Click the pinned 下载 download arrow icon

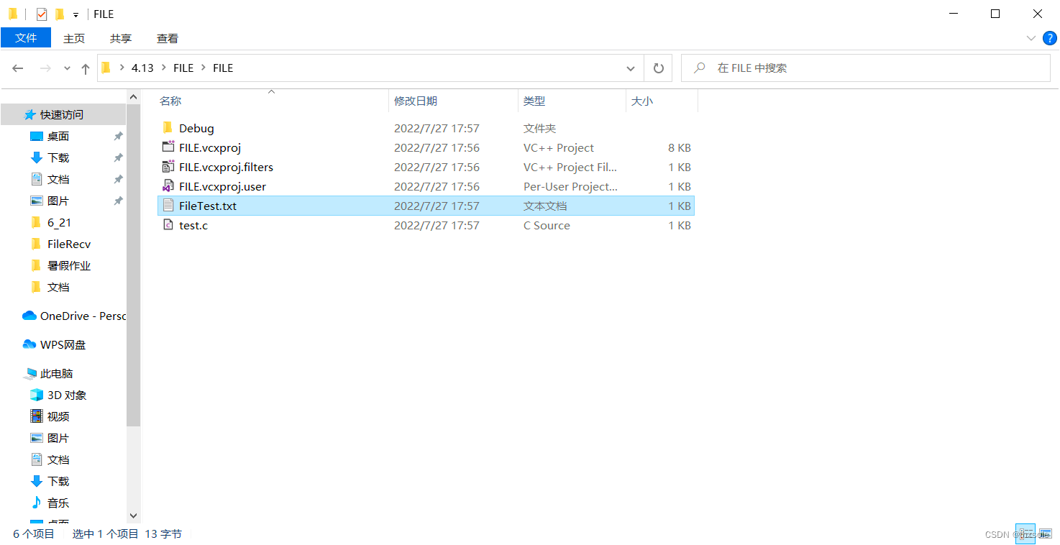37,157
